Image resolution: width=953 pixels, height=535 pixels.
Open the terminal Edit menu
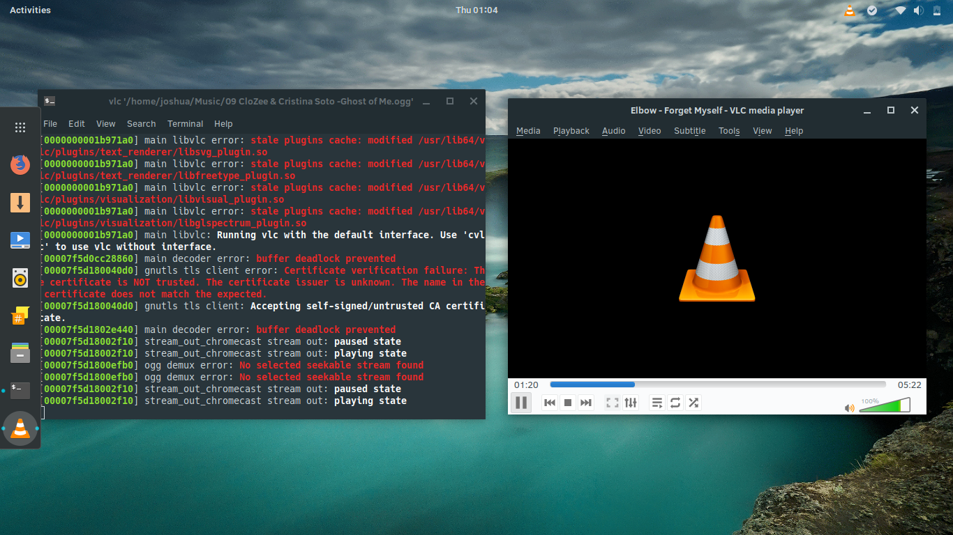pyautogui.click(x=77, y=124)
